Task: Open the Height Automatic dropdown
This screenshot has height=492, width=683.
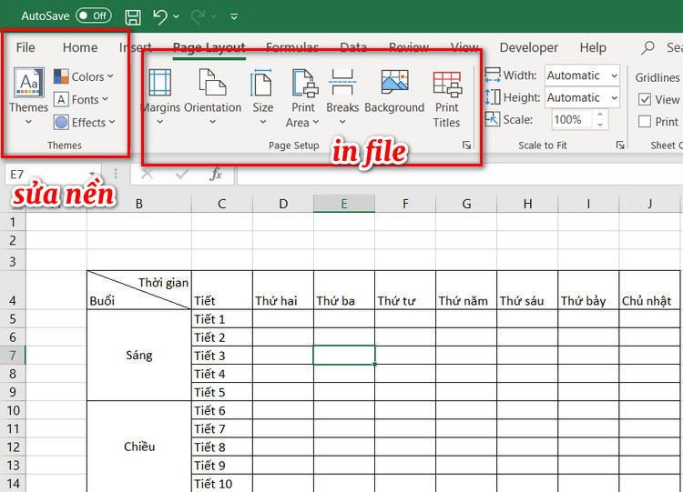Action: click(614, 98)
